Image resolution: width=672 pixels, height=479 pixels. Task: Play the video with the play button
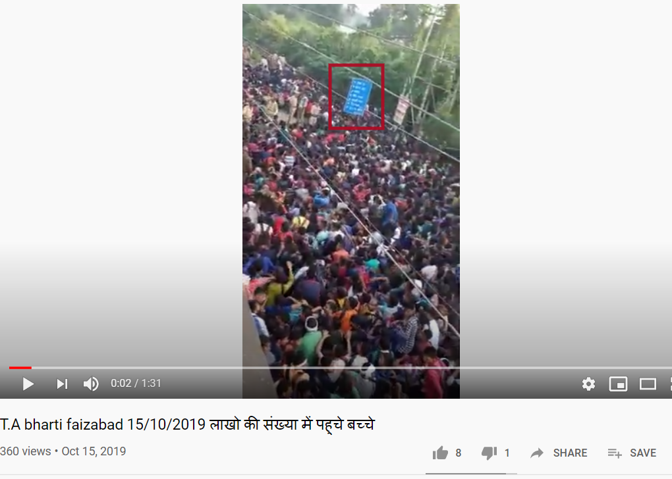coord(28,384)
